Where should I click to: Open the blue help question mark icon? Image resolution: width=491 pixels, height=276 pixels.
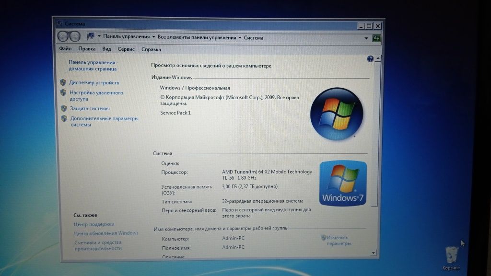click(x=370, y=59)
